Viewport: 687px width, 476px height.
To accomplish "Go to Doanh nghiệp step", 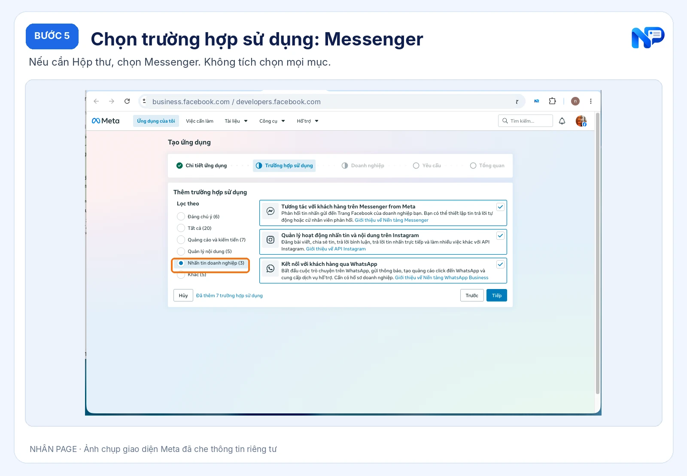I will [x=363, y=166].
